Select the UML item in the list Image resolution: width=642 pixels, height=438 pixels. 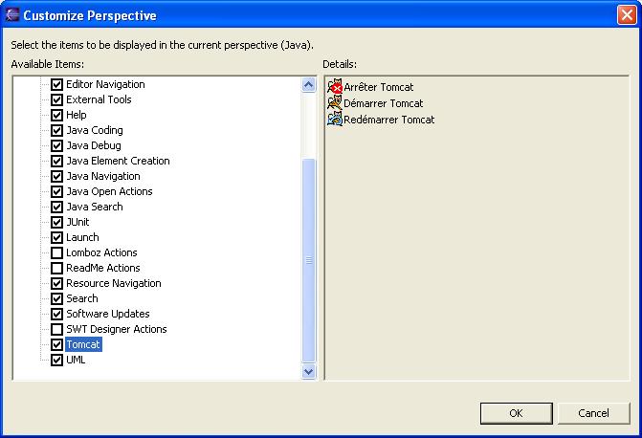coord(76,360)
